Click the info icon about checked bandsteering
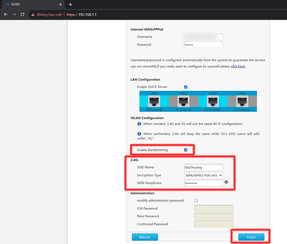 point(139,124)
